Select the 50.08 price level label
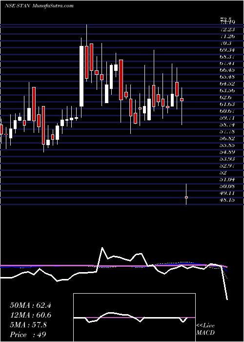244x342 pixels. pos(227,186)
